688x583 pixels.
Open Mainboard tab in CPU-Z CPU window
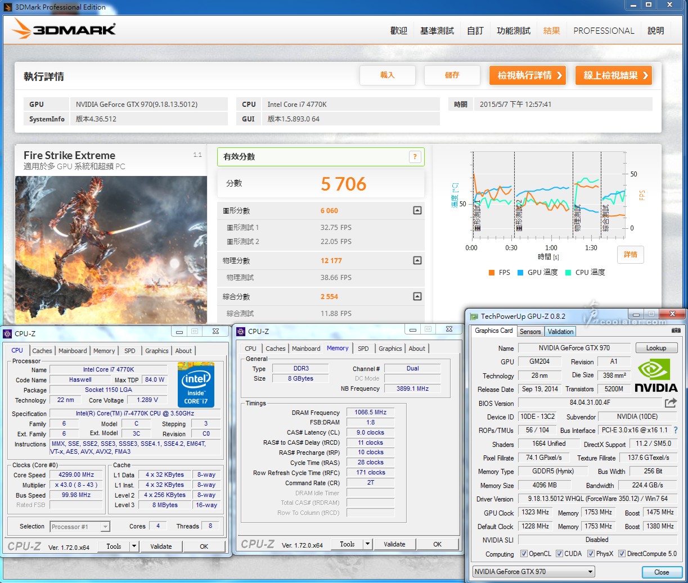[x=73, y=351]
